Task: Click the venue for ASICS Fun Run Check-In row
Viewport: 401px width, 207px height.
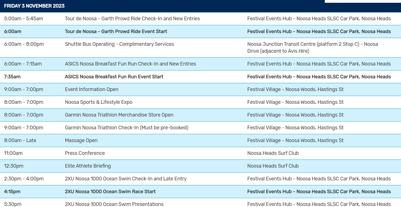Action: point(319,64)
